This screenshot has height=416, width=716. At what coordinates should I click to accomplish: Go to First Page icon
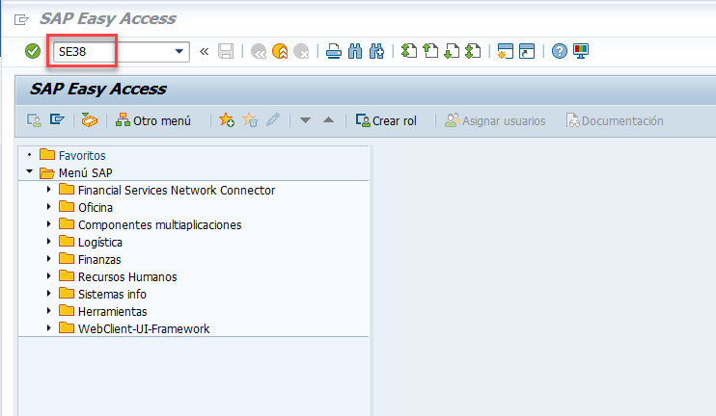pyautogui.click(x=409, y=51)
